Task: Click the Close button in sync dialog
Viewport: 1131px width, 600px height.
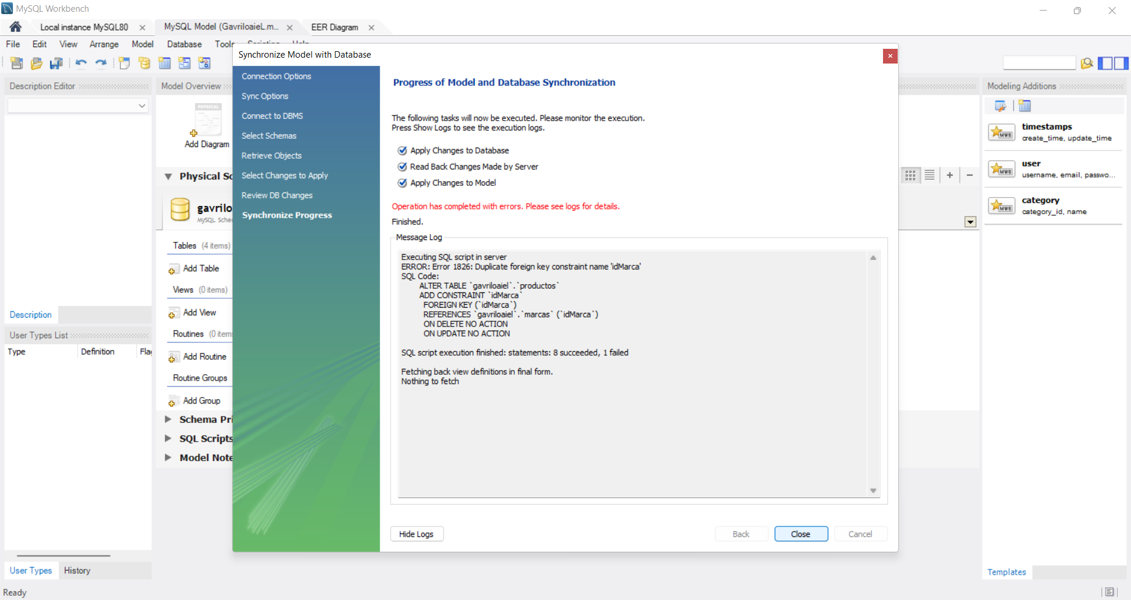Action: coord(801,534)
